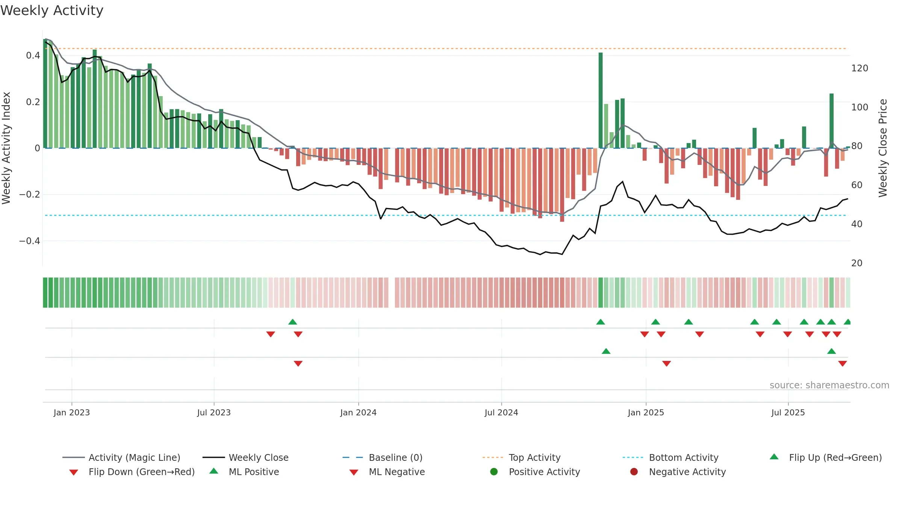
Task: Click the Weekly Activity Index axis title
Action: (x=6, y=148)
